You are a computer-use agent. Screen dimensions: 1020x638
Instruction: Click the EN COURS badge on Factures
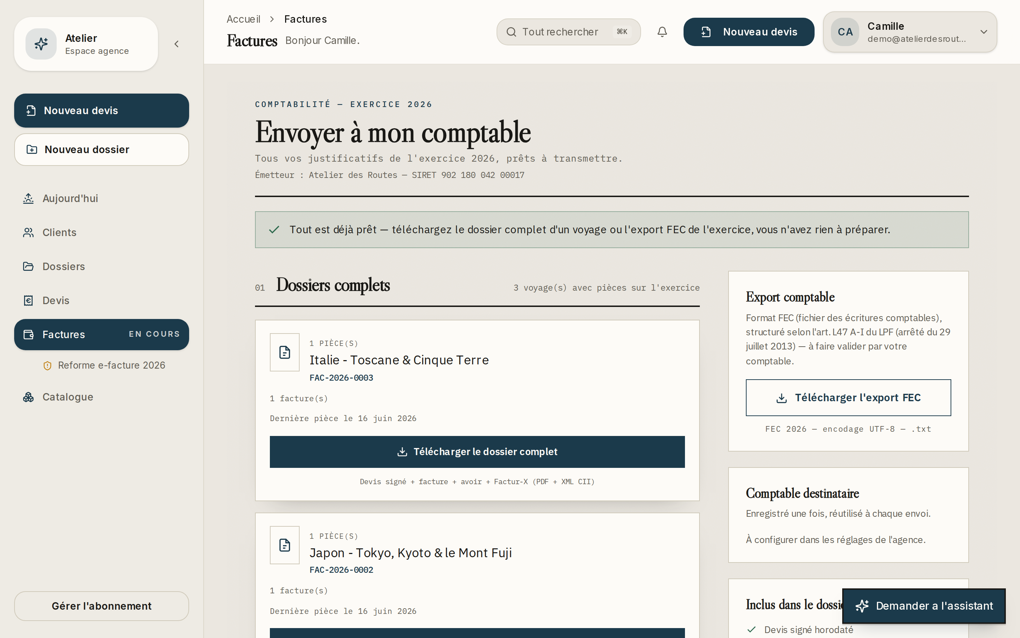[x=154, y=334]
